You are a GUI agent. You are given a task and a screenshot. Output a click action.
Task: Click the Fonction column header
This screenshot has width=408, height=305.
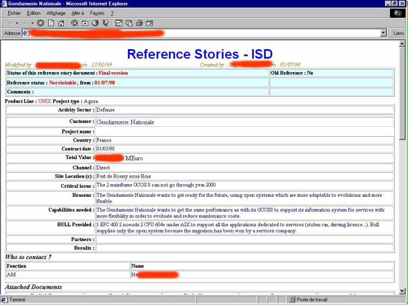click(x=16, y=266)
